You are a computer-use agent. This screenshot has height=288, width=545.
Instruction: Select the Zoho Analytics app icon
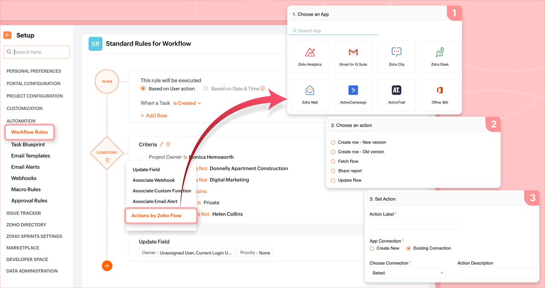pyautogui.click(x=310, y=56)
